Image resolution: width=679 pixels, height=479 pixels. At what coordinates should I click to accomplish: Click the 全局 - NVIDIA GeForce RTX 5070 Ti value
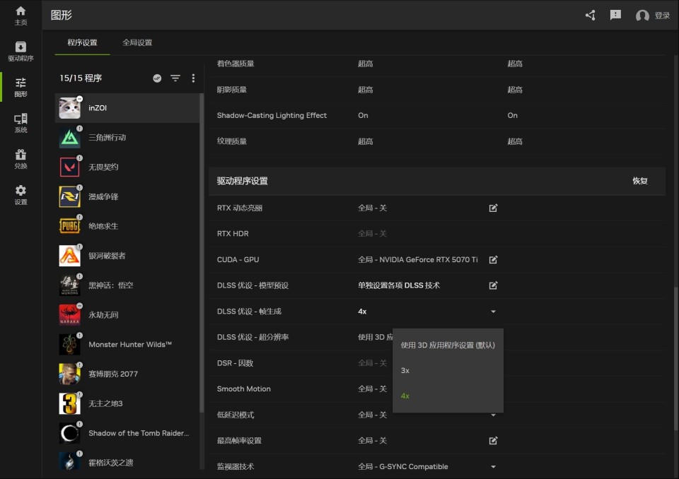pyautogui.click(x=417, y=259)
